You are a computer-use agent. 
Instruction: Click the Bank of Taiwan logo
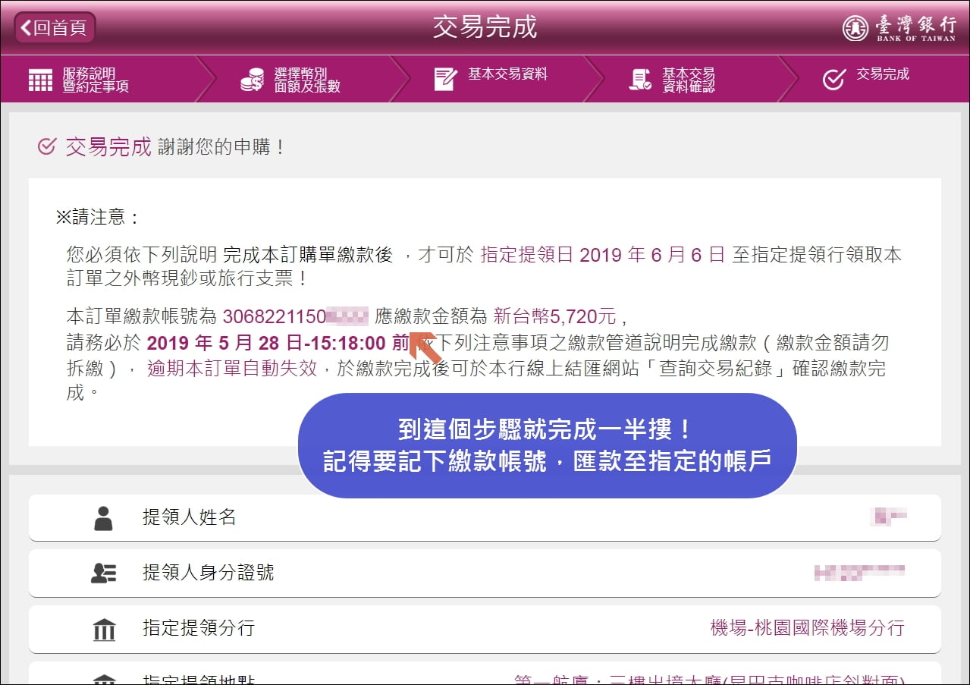point(899,28)
